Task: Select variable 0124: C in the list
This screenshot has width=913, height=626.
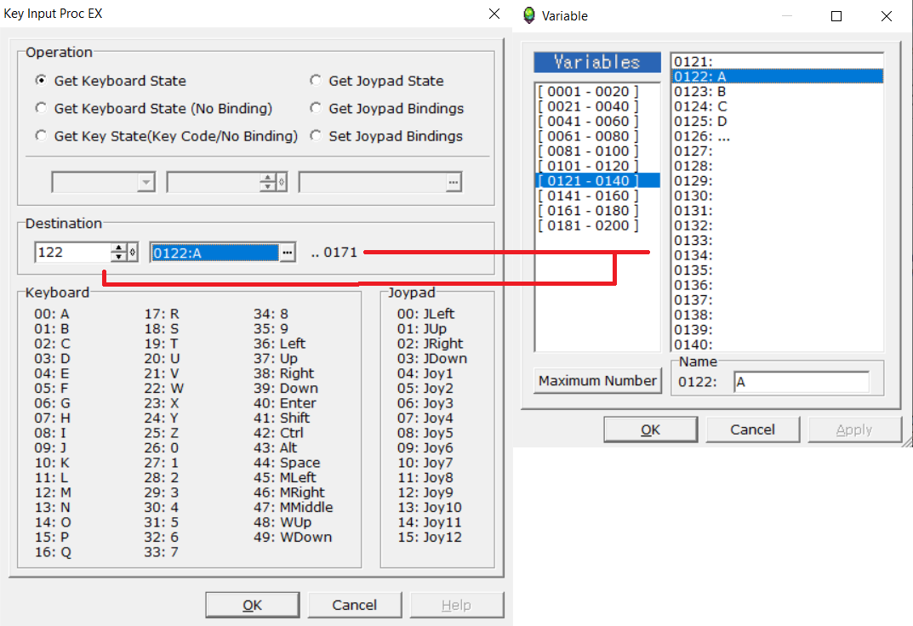Action: (778, 106)
